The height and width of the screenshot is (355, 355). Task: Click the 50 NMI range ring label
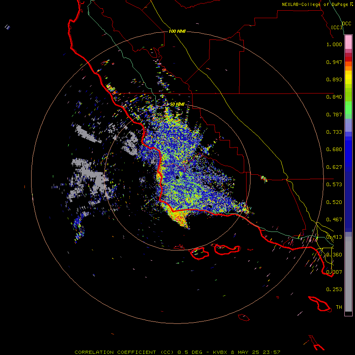(x=177, y=104)
